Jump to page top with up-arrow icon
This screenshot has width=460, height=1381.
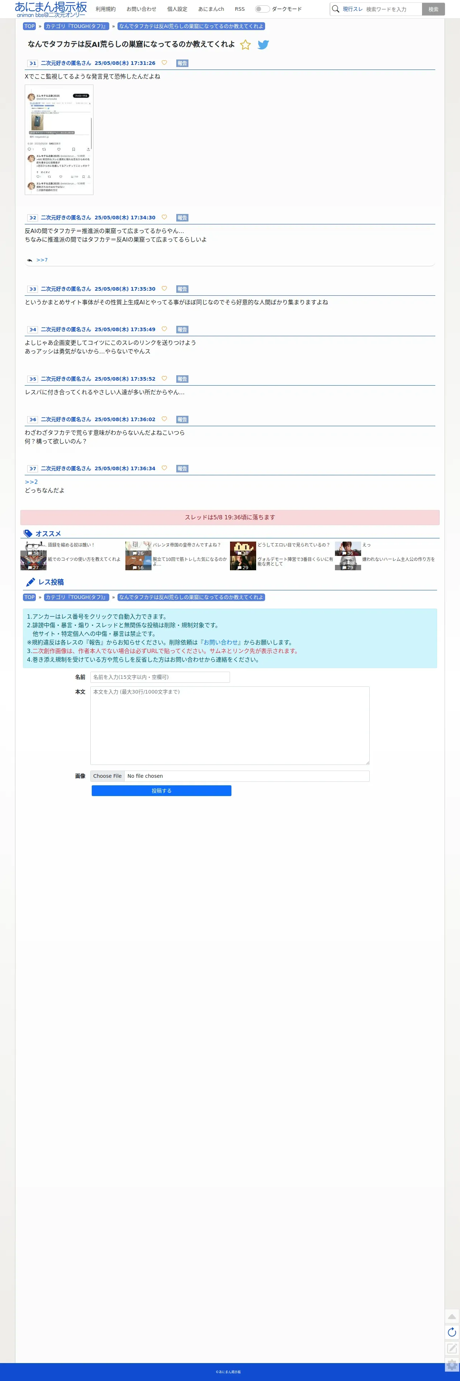pos(452,1317)
